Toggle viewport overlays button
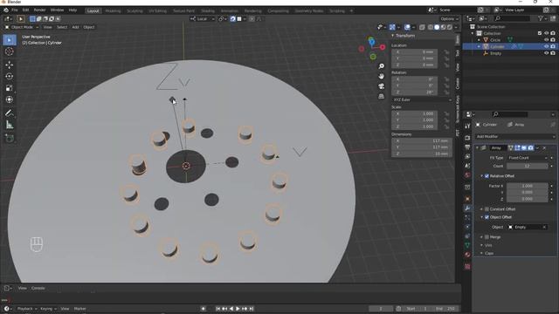Screen dimensions: 559x314 407,27
